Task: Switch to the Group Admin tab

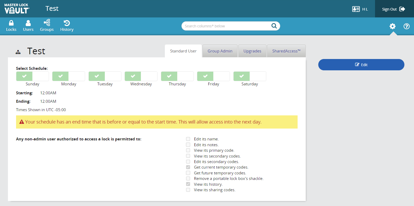Action: [220, 51]
